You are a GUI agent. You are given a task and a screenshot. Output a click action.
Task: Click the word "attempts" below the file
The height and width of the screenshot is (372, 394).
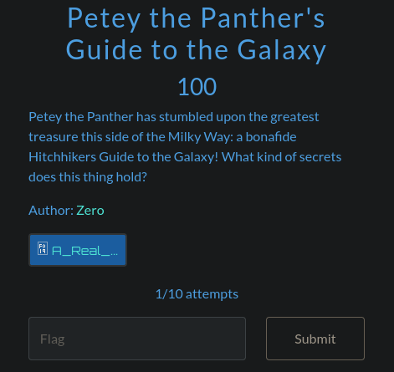[212, 294]
